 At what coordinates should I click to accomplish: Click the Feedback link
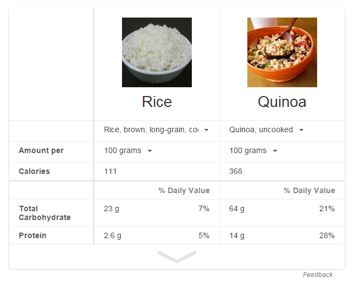[318, 275]
